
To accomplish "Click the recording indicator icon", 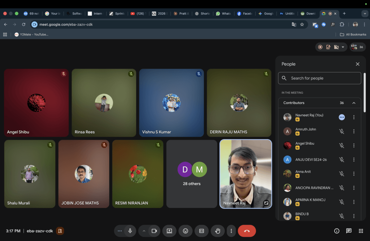I will point(320,47).
